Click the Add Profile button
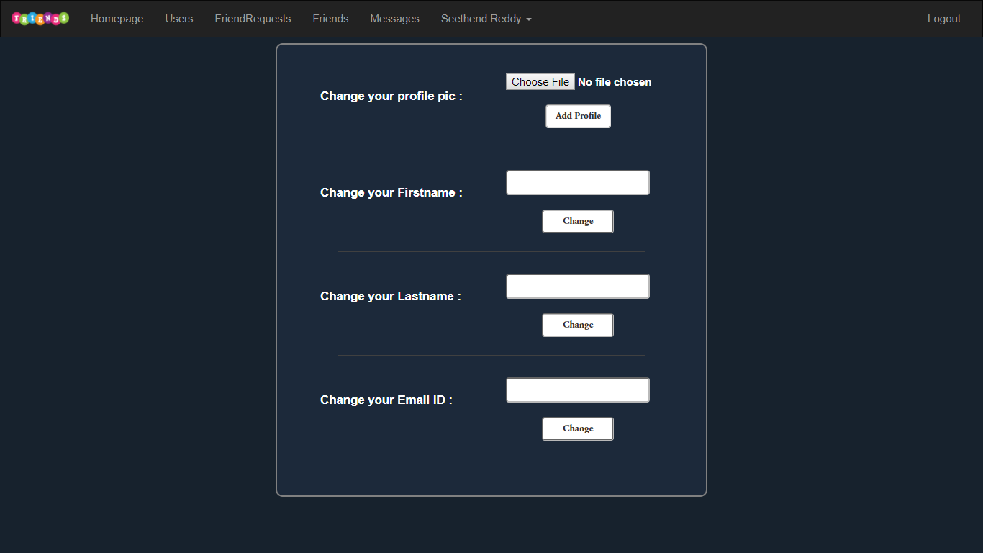 tap(578, 116)
